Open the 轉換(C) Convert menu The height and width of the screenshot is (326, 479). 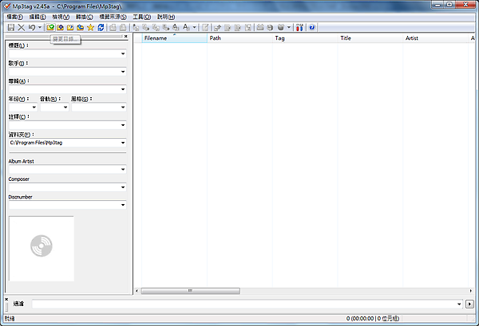pos(85,17)
